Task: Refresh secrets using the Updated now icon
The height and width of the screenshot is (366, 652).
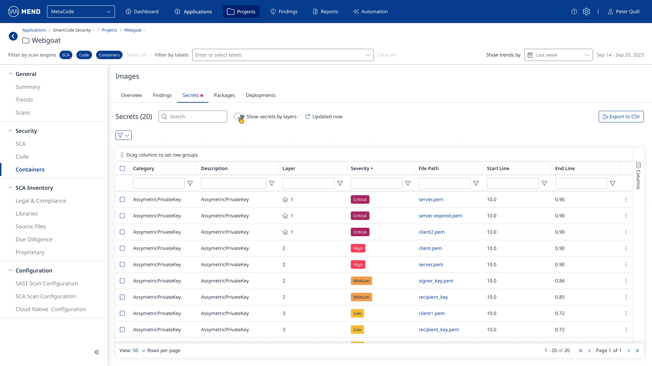Action: tap(308, 116)
